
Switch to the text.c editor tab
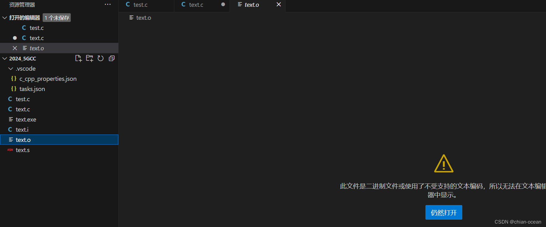(x=196, y=5)
